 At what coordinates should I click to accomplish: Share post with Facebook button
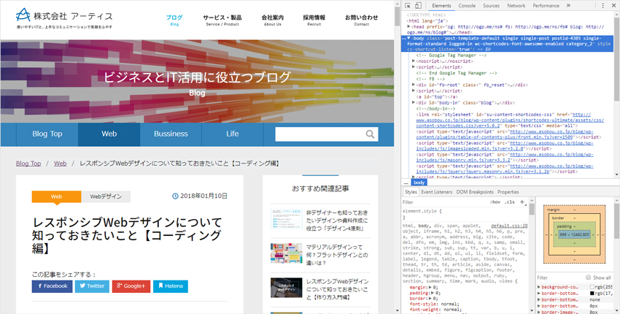[x=53, y=286]
